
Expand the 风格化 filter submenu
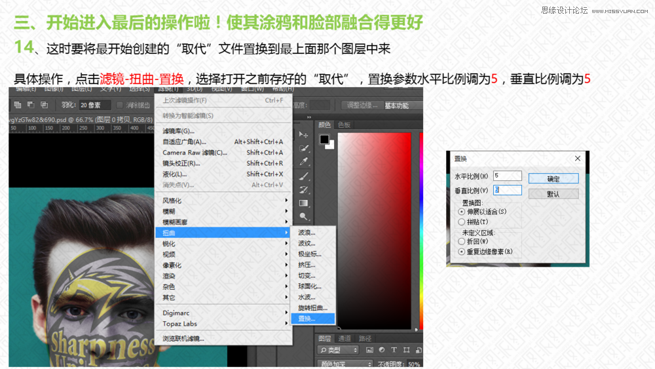[223, 201]
